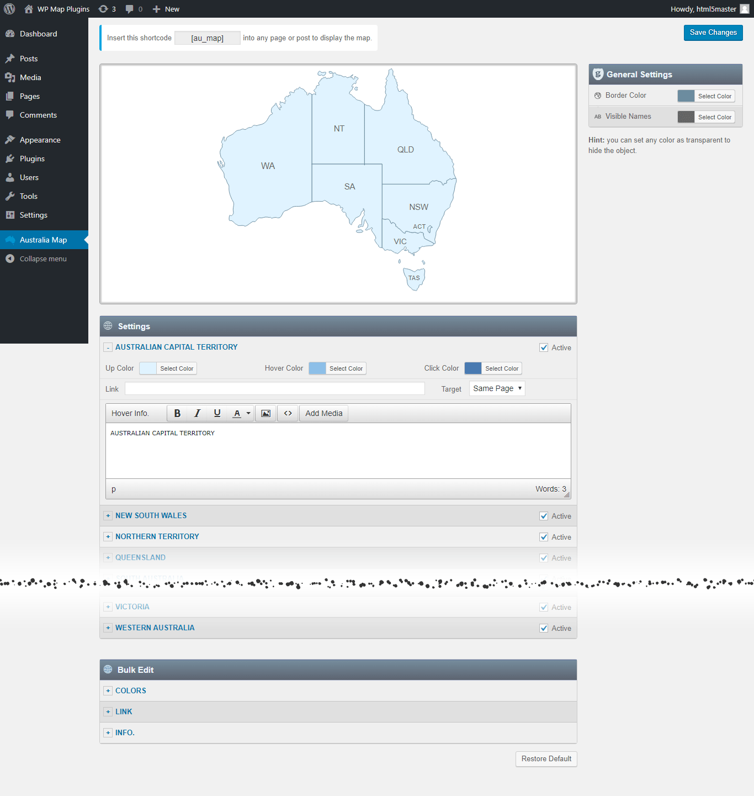Click the QLD region on the map

(x=406, y=150)
